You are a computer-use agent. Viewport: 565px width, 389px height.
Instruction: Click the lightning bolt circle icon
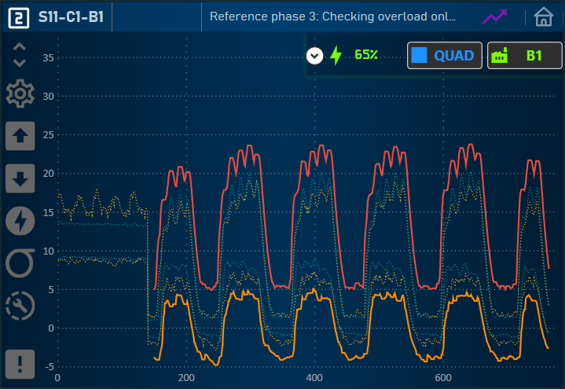pyautogui.click(x=20, y=221)
